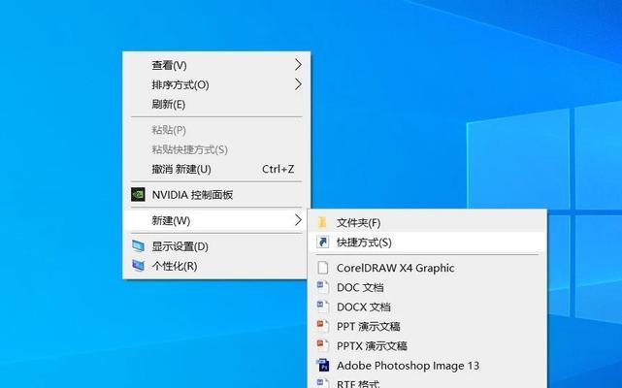This screenshot has width=622, height=388.
Task: Click the RTF 格式 file icon
Action: point(322,383)
